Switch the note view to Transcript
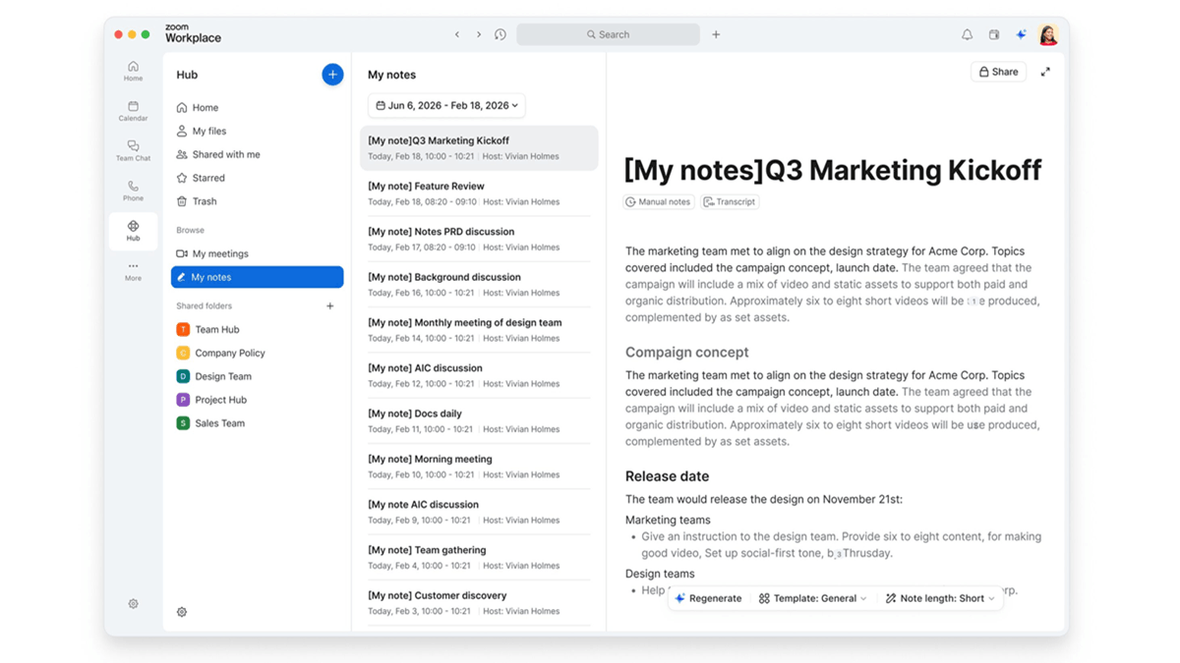The height and width of the screenshot is (663, 1180). [x=730, y=201]
